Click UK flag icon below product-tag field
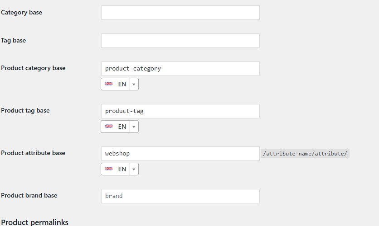The height and width of the screenshot is (226, 379). point(109,126)
